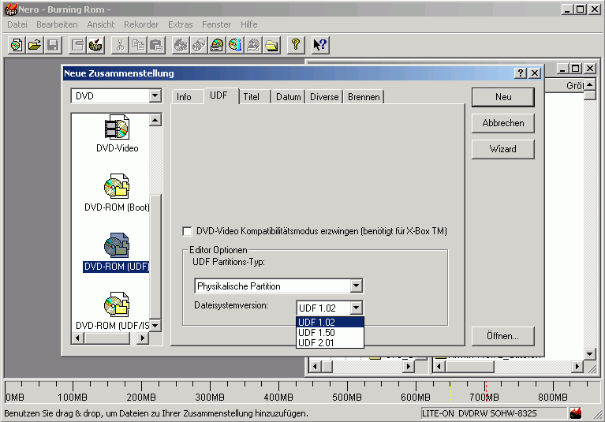Click the Neu button
This screenshot has width=605, height=422.
pos(503,97)
